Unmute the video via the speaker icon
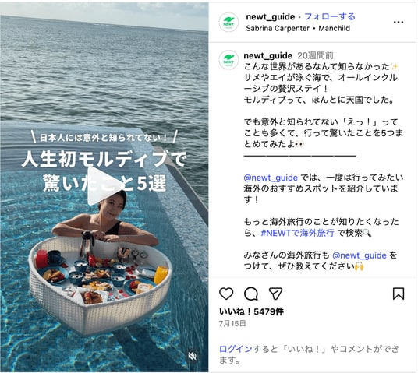Image resolution: width=418 pixels, height=373 pixels. pos(192,356)
